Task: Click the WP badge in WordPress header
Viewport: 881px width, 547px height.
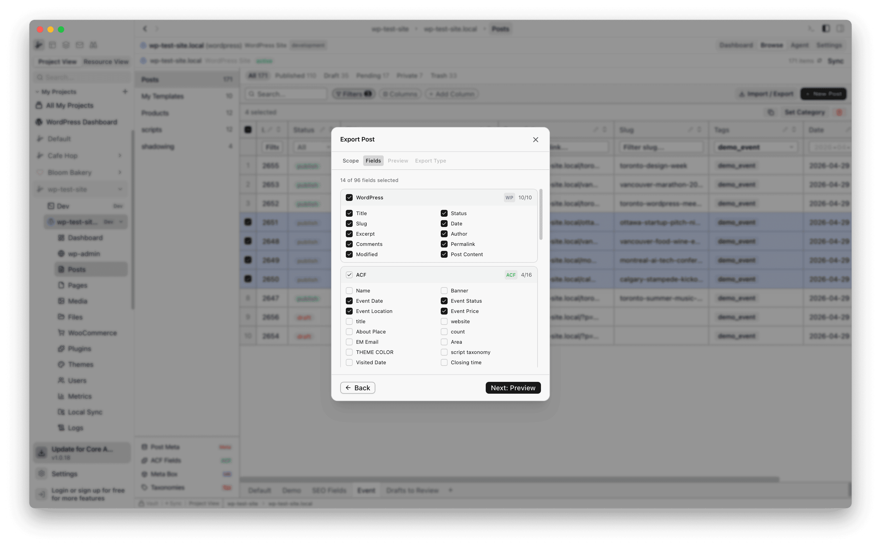Action: 509,197
